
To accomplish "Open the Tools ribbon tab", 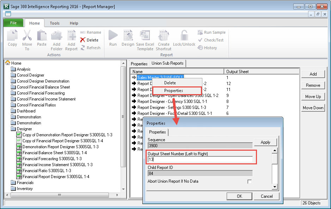I will coord(55,23).
